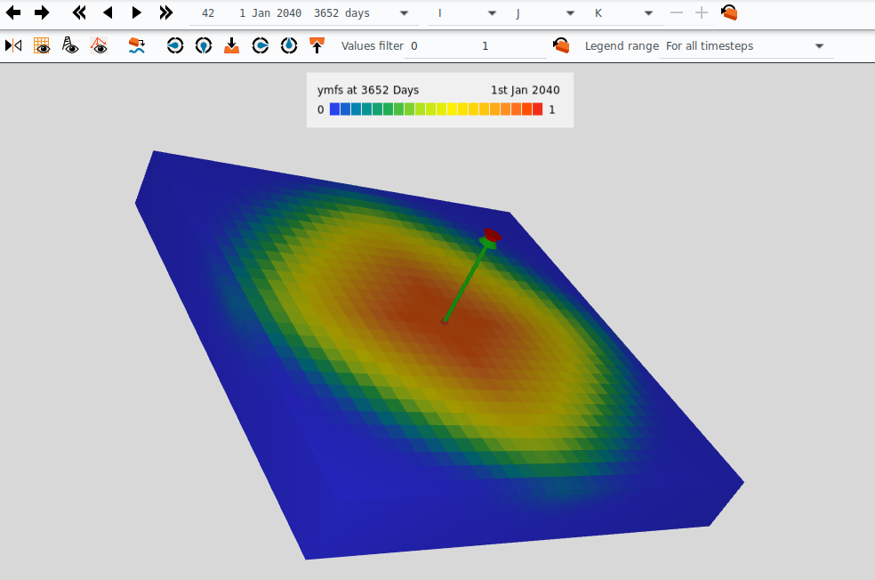This screenshot has width=875, height=580.
Task: Toggle grid lines visibility eye icon
Action: click(42, 45)
